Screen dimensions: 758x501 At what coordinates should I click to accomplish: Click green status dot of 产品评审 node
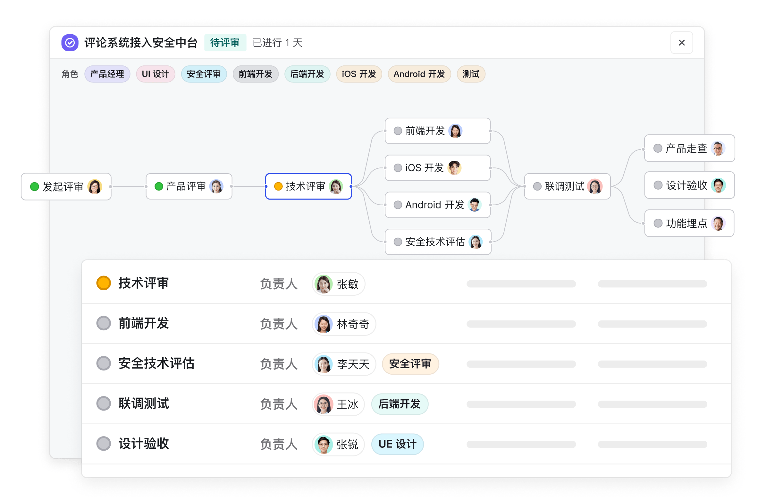(x=159, y=186)
